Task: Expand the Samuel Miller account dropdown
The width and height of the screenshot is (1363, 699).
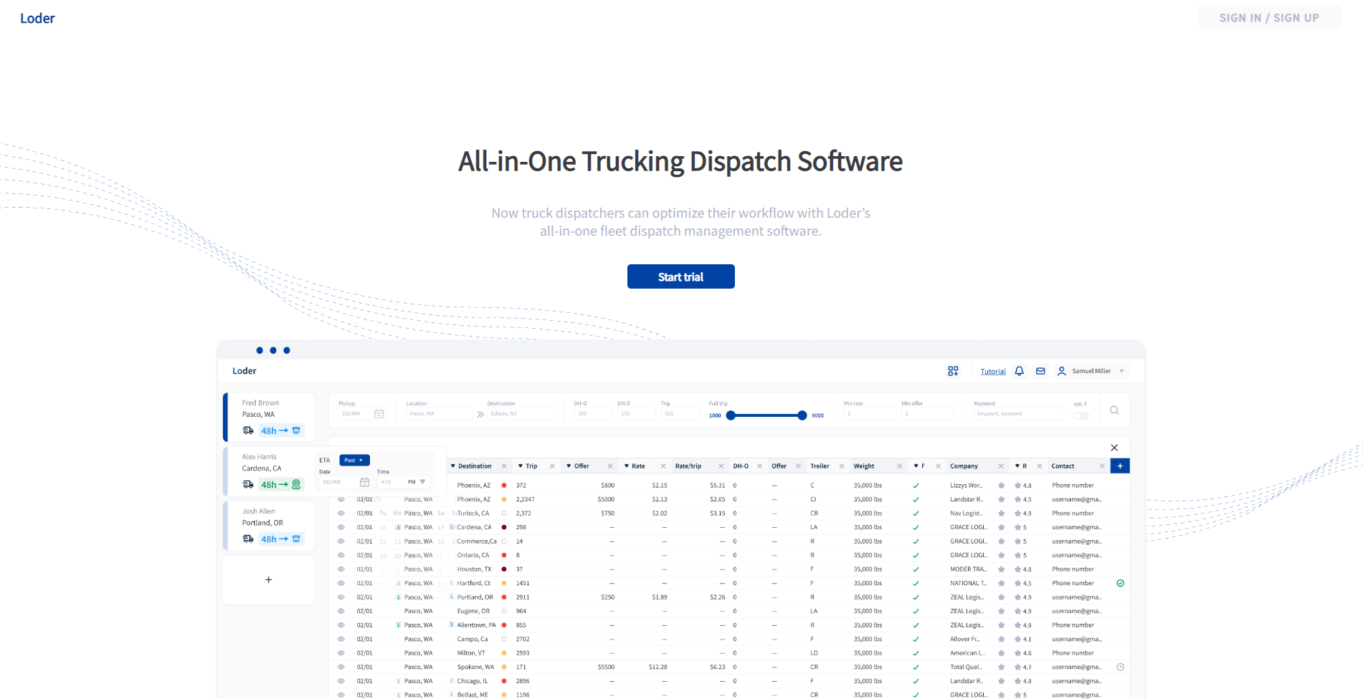Action: (x=1121, y=371)
